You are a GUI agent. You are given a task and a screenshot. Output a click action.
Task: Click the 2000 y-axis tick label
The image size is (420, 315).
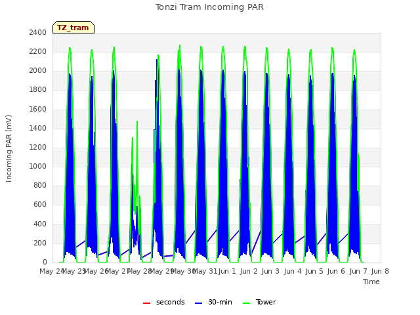click(38, 71)
